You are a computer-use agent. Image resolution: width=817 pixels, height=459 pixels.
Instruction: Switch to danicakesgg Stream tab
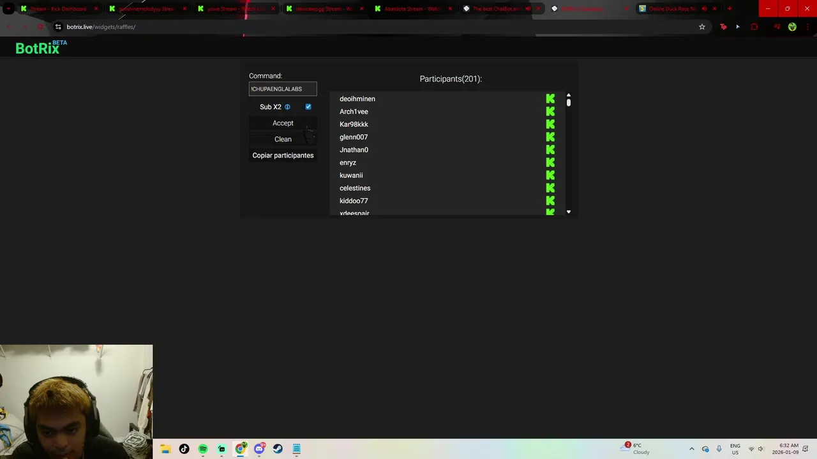point(323,9)
